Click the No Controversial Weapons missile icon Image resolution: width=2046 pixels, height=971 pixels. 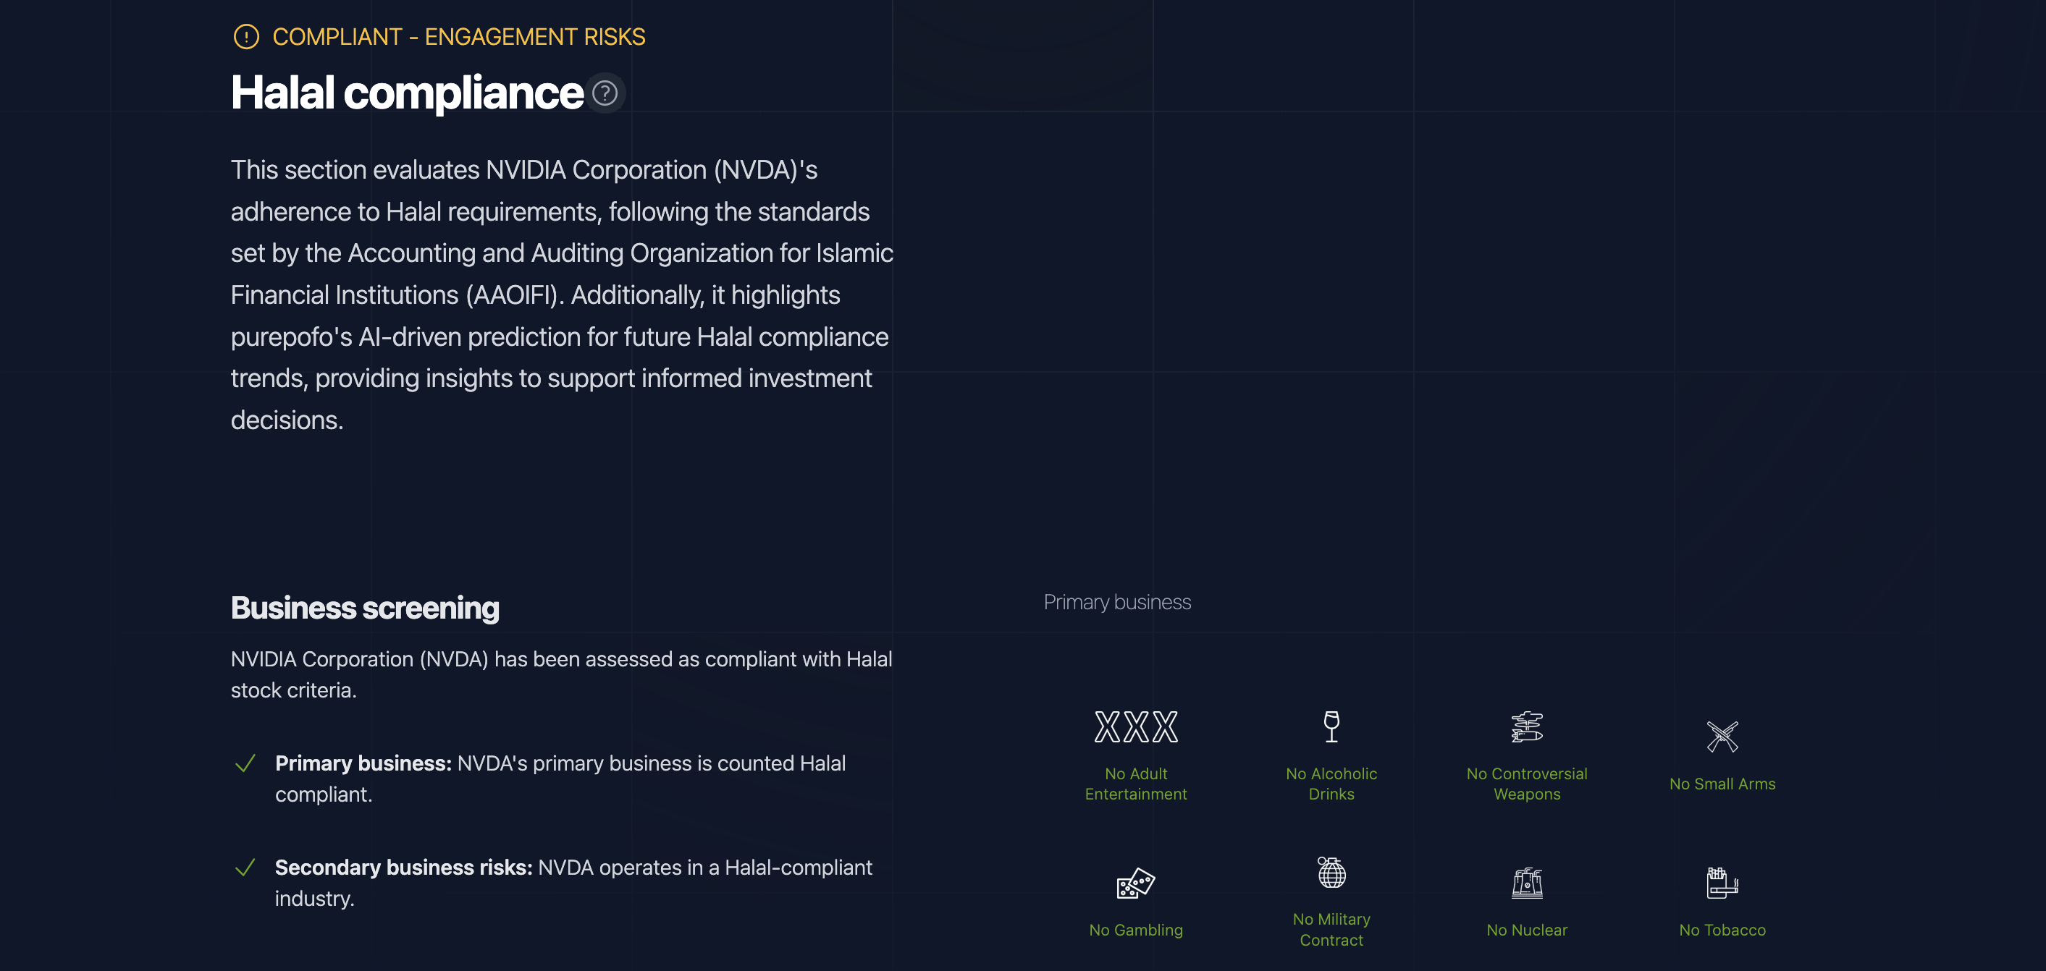1527,727
